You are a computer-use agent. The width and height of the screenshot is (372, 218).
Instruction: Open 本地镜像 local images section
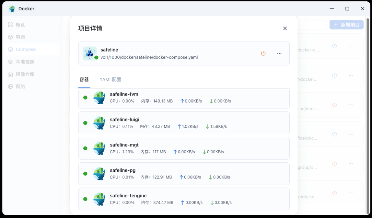[32, 62]
